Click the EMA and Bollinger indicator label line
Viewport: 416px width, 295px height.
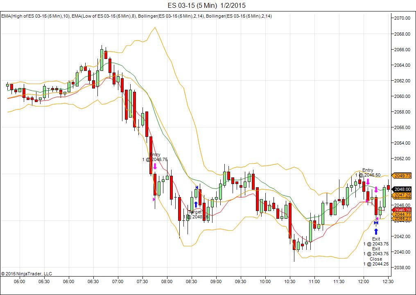[136, 16]
